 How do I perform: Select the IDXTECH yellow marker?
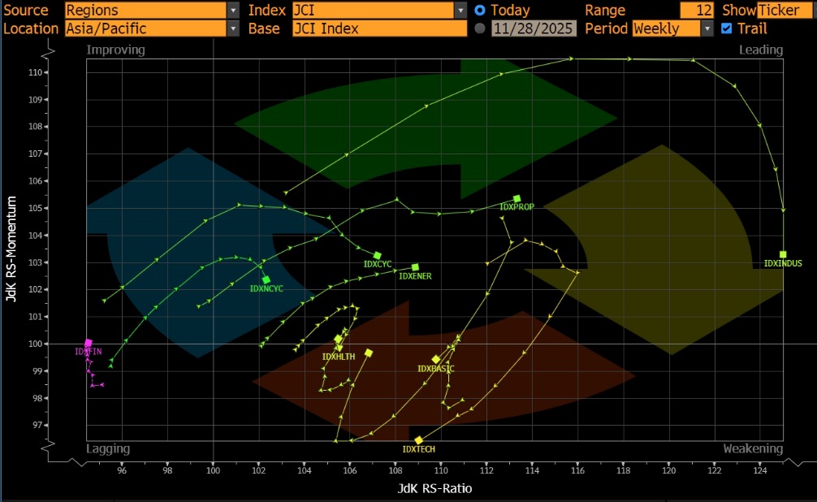419,440
